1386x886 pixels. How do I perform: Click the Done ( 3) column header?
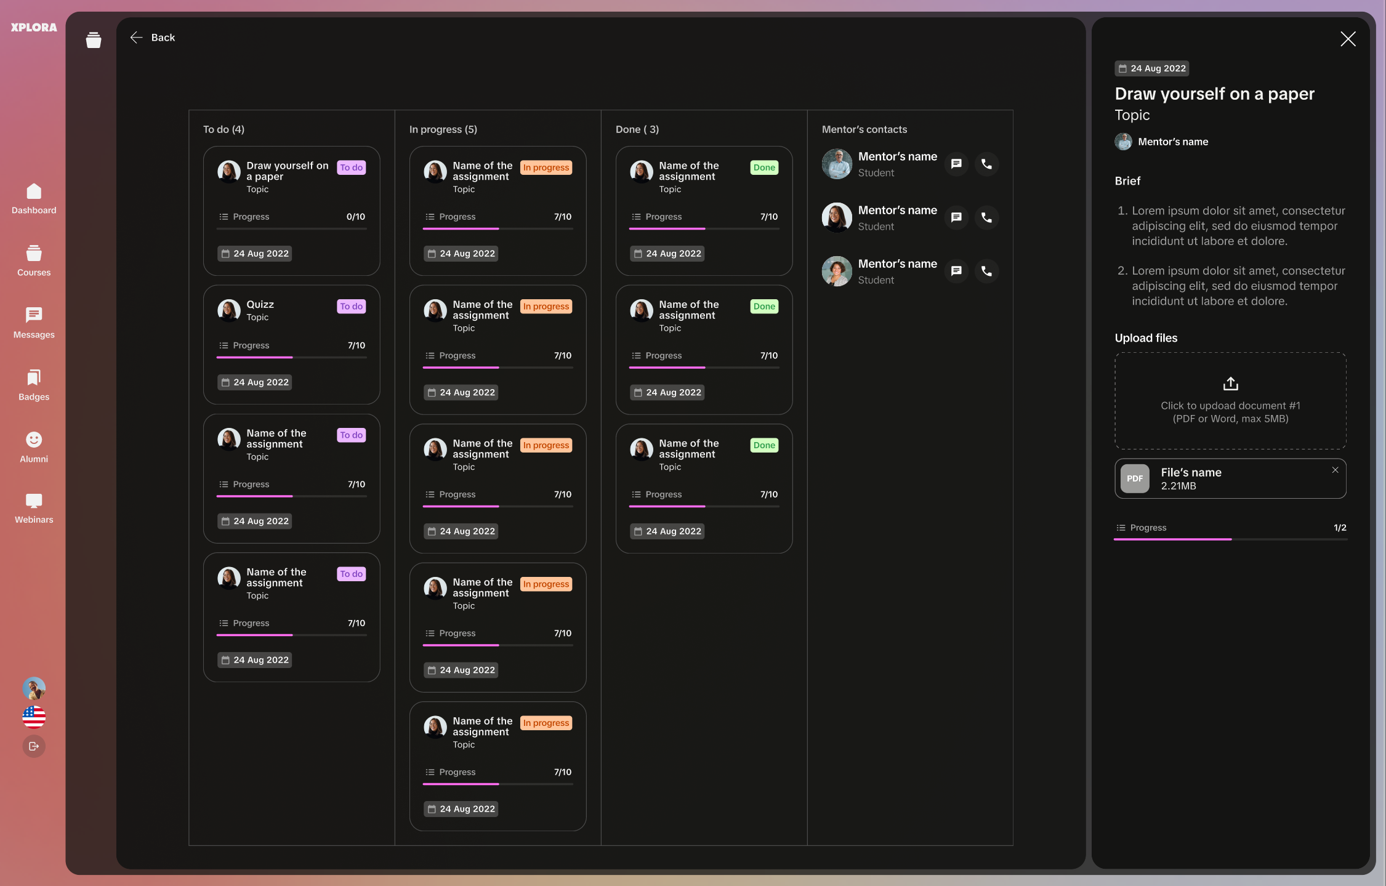tap(637, 129)
